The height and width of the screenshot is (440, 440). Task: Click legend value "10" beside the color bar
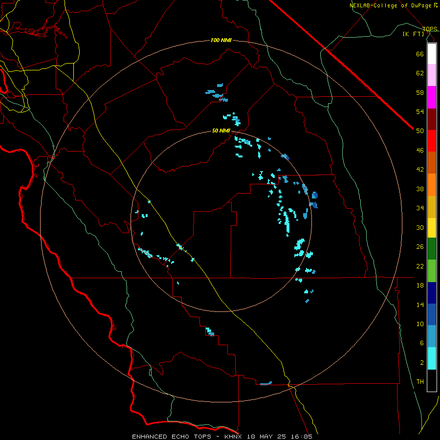420,324
